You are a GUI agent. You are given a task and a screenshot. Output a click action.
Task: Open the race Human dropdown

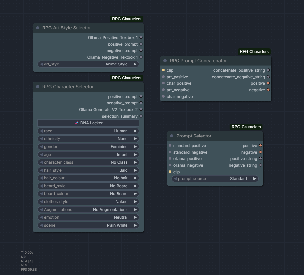88,131
